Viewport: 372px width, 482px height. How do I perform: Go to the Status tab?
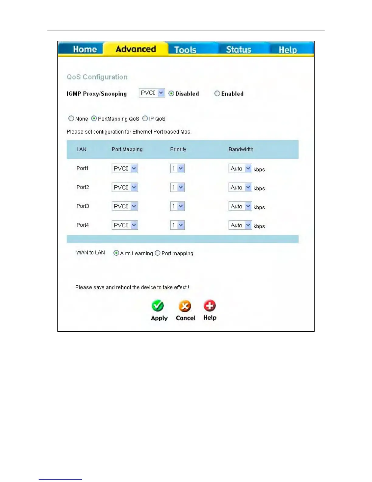click(x=239, y=50)
